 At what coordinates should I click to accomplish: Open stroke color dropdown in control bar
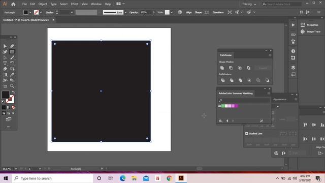tap(41, 12)
